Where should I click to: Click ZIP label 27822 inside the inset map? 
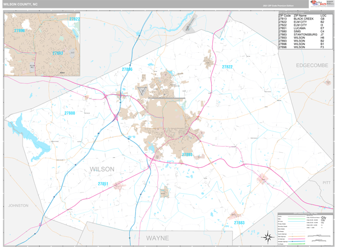tap(75, 19)
